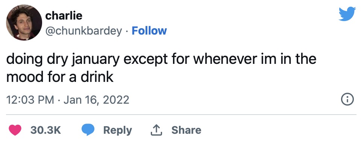The height and width of the screenshot is (145, 364).
Task: Click the word 'drink' in the tweet
Action: click(x=97, y=77)
